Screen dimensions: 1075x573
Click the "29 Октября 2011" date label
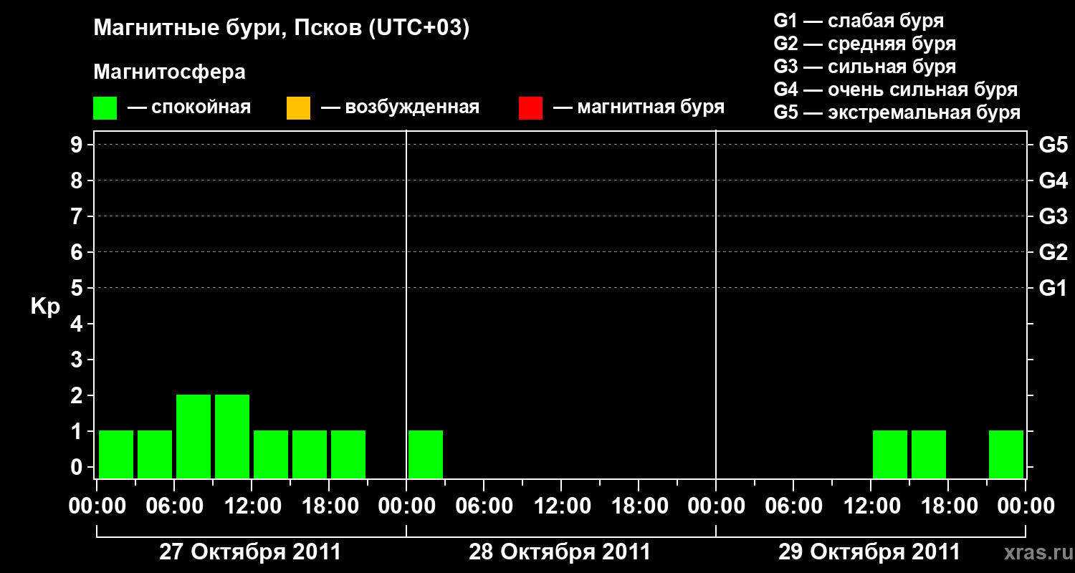click(869, 552)
